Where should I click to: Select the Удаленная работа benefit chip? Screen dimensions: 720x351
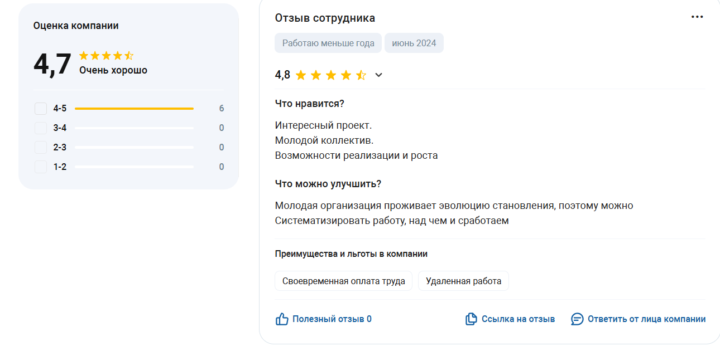click(x=463, y=280)
